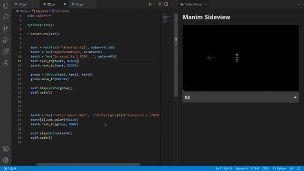Click 'self.wait(5)' on line 28
The image size is (304, 171).
pyautogui.click(x=41, y=138)
